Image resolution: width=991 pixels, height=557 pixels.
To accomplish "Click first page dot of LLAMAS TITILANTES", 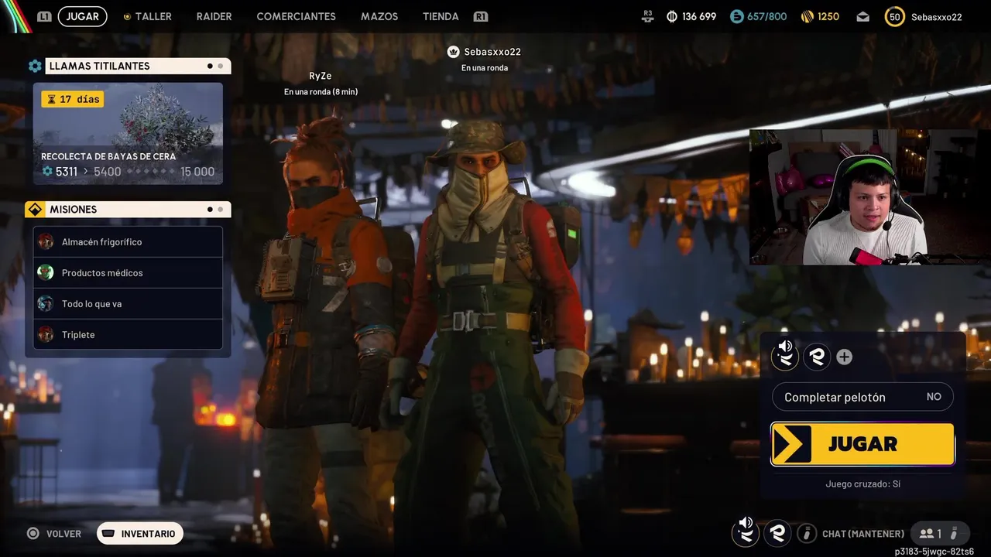I will pos(210,66).
